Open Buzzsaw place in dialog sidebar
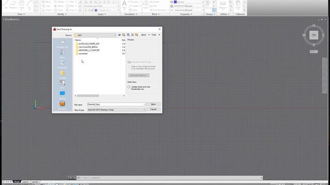This screenshot has width=330, height=185. point(62,105)
